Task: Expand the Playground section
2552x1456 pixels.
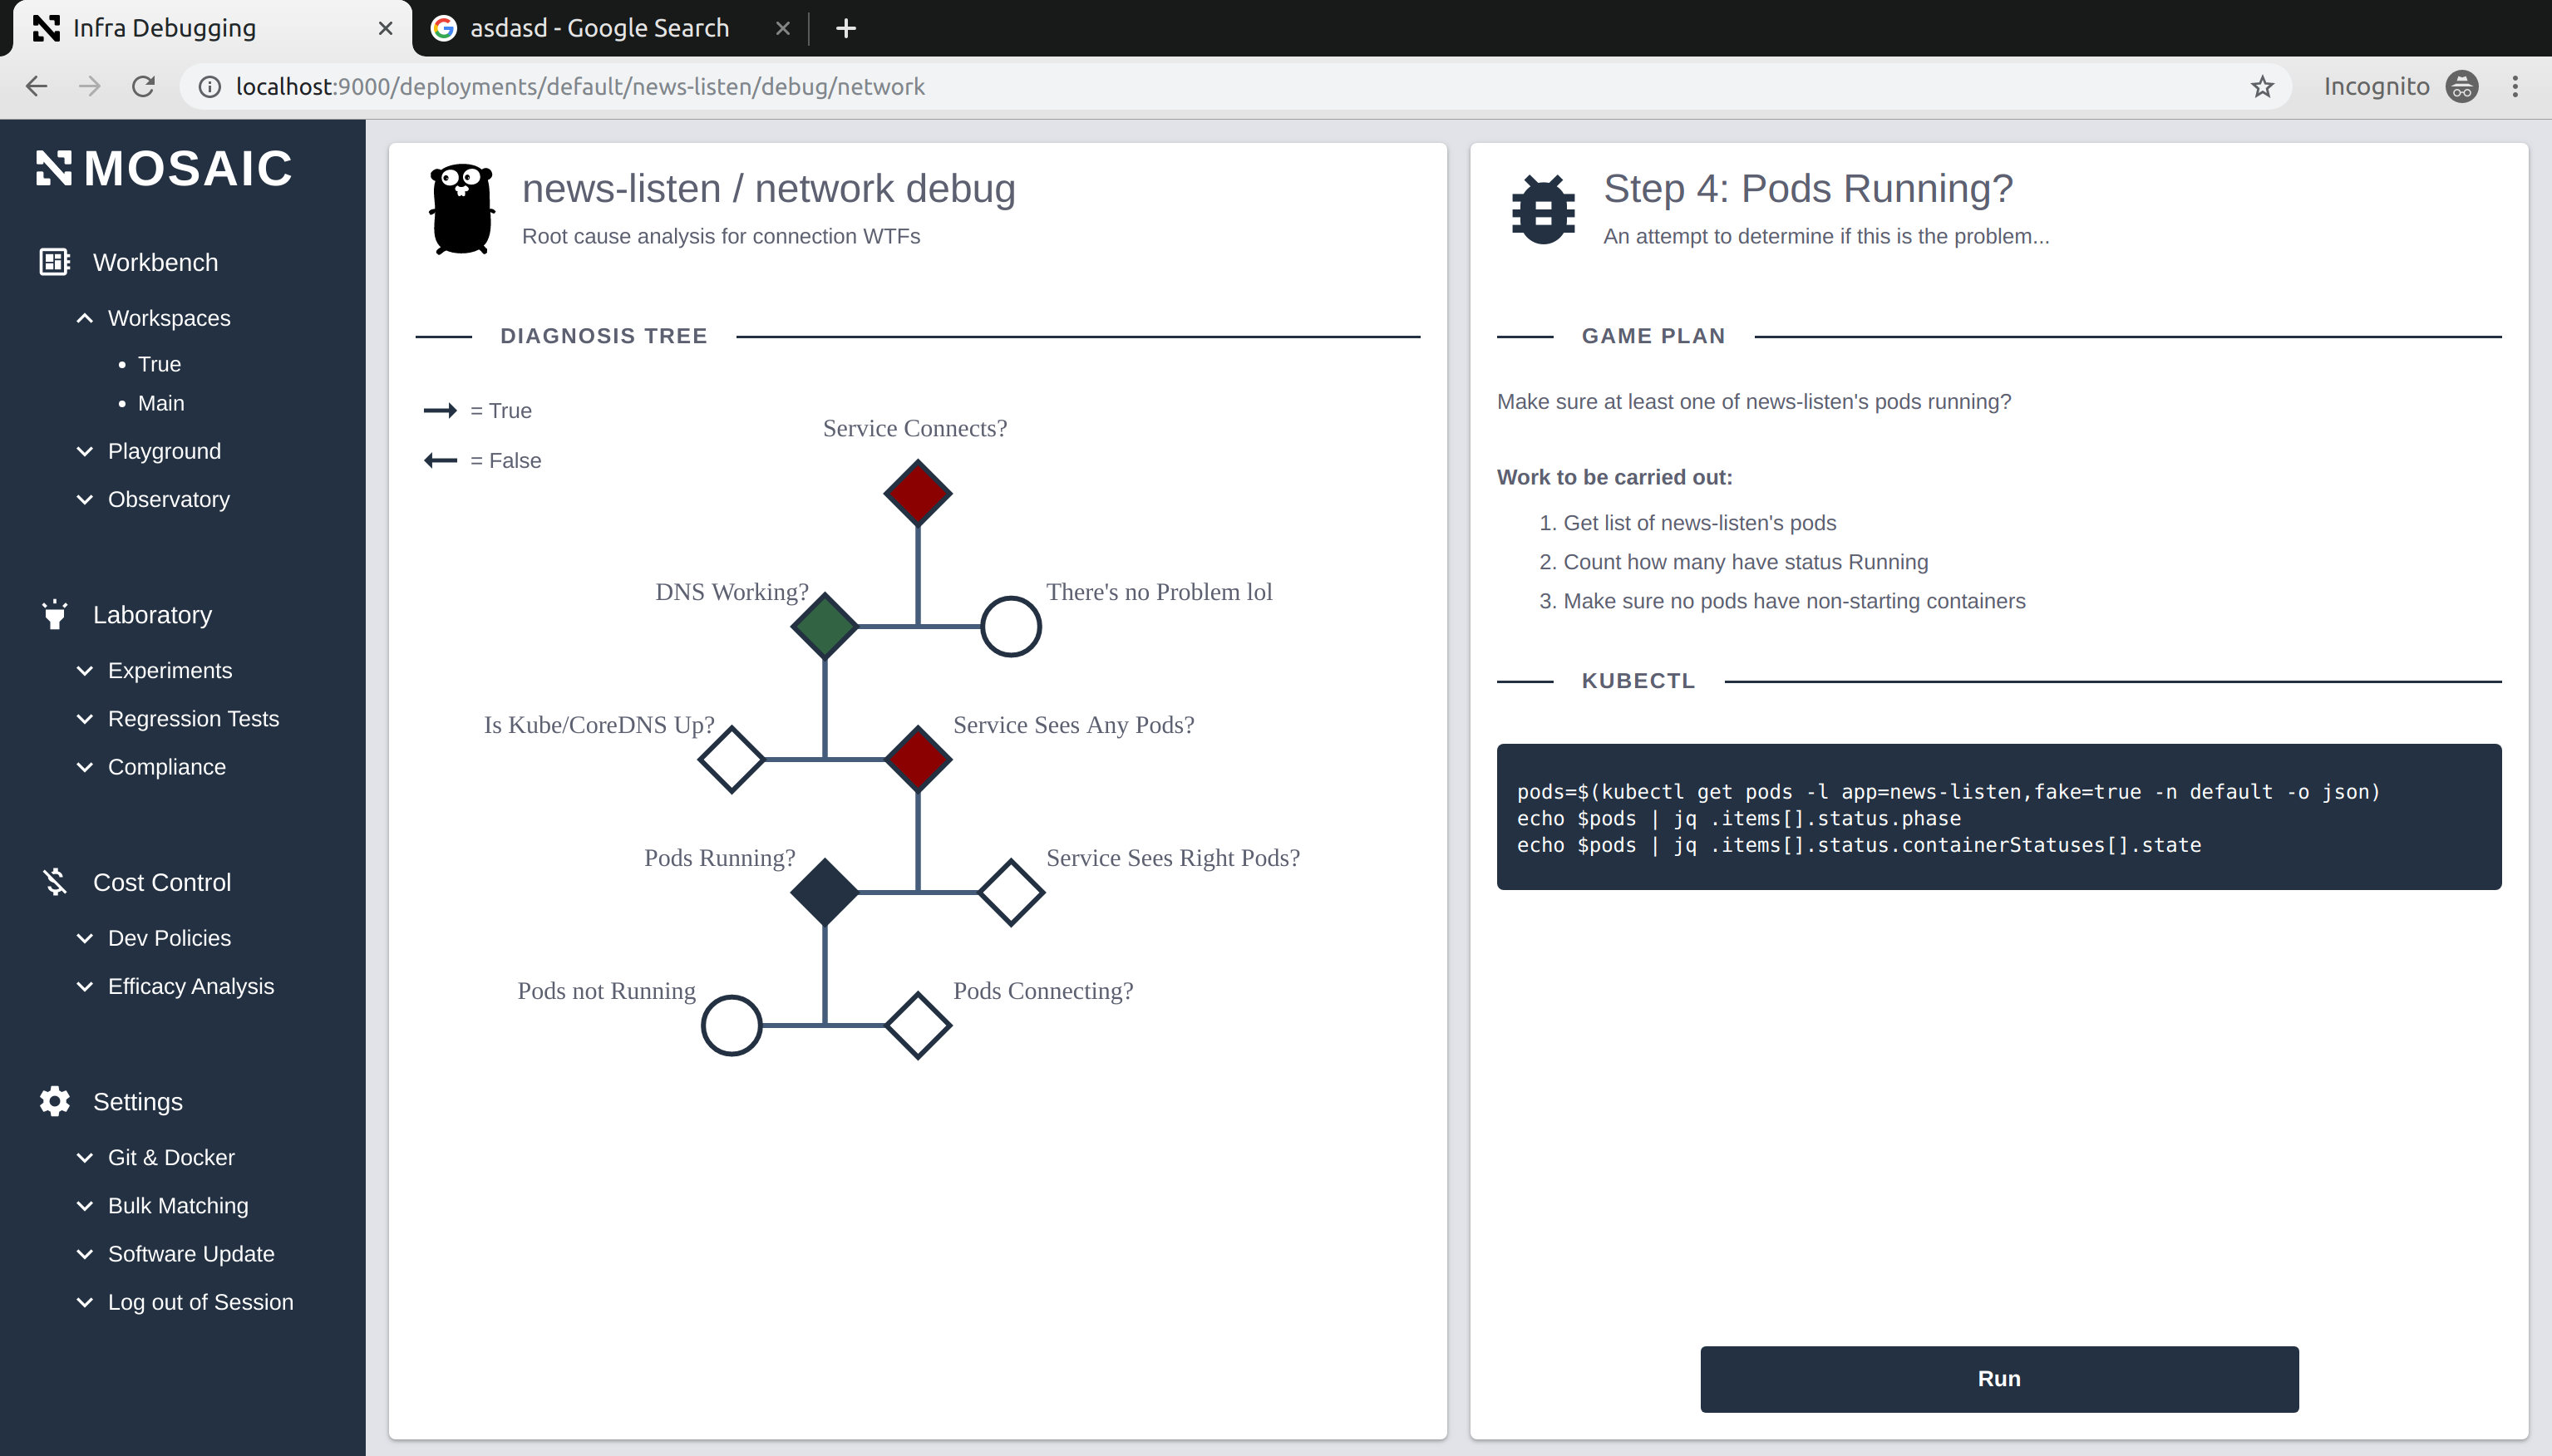Action: [x=84, y=451]
